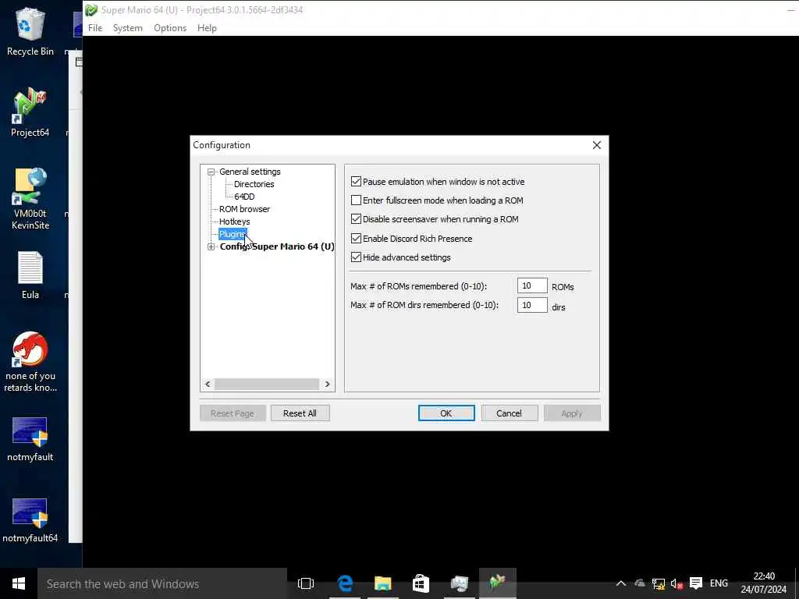Select the VM0b0t KevinSite shortcut icon
The height and width of the screenshot is (599, 799).
tap(30, 199)
